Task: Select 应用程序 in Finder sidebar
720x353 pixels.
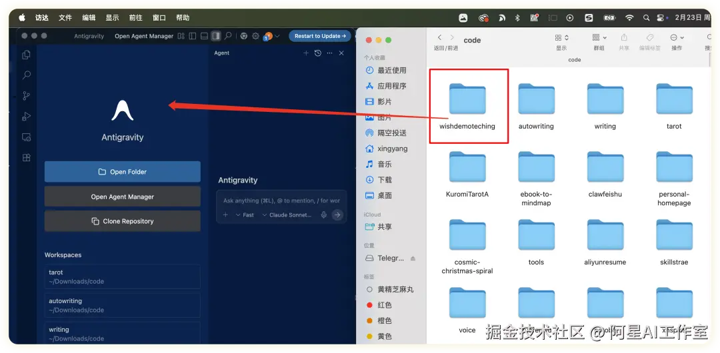Action: pyautogui.click(x=391, y=86)
